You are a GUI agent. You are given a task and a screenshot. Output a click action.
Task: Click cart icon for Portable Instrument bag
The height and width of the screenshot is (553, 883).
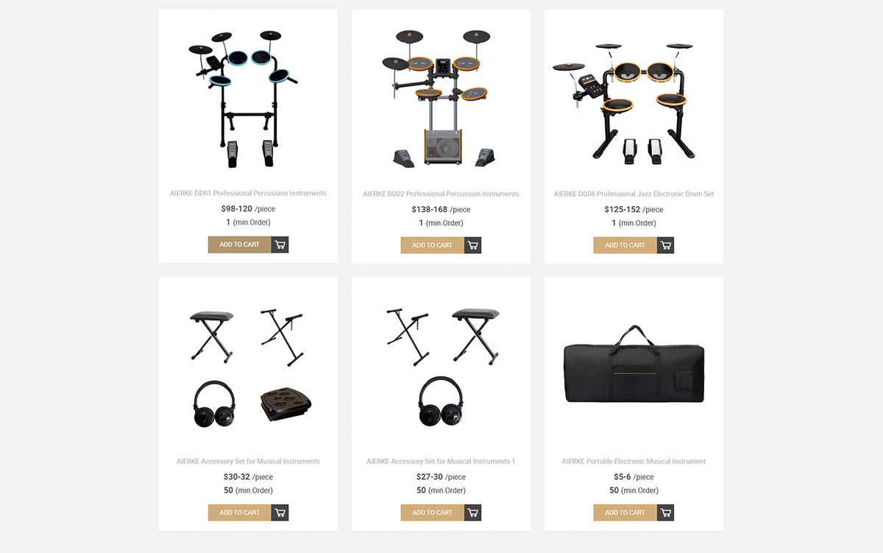point(665,513)
